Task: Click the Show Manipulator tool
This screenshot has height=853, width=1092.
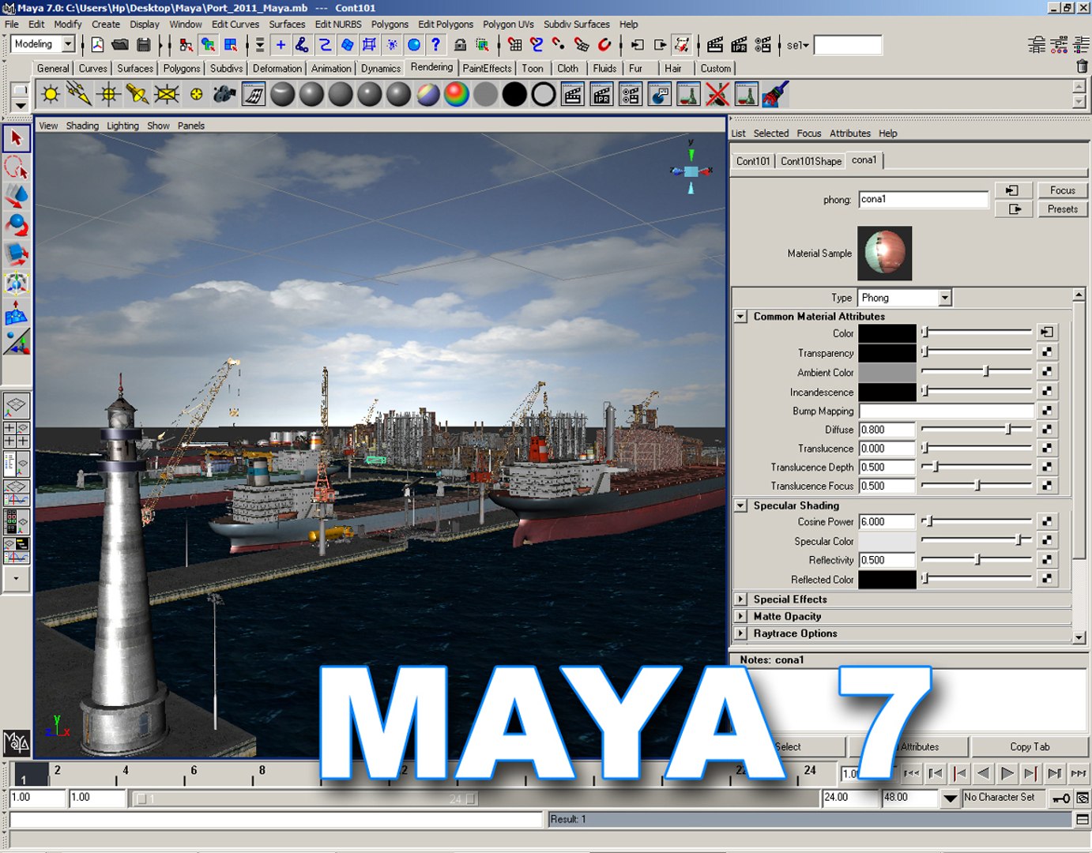Action: (x=16, y=341)
